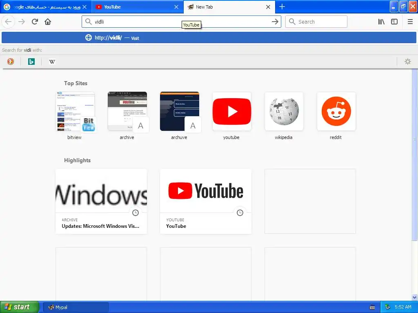This screenshot has width=418, height=313.
Task: Go back with the back arrow button
Action: point(8,22)
